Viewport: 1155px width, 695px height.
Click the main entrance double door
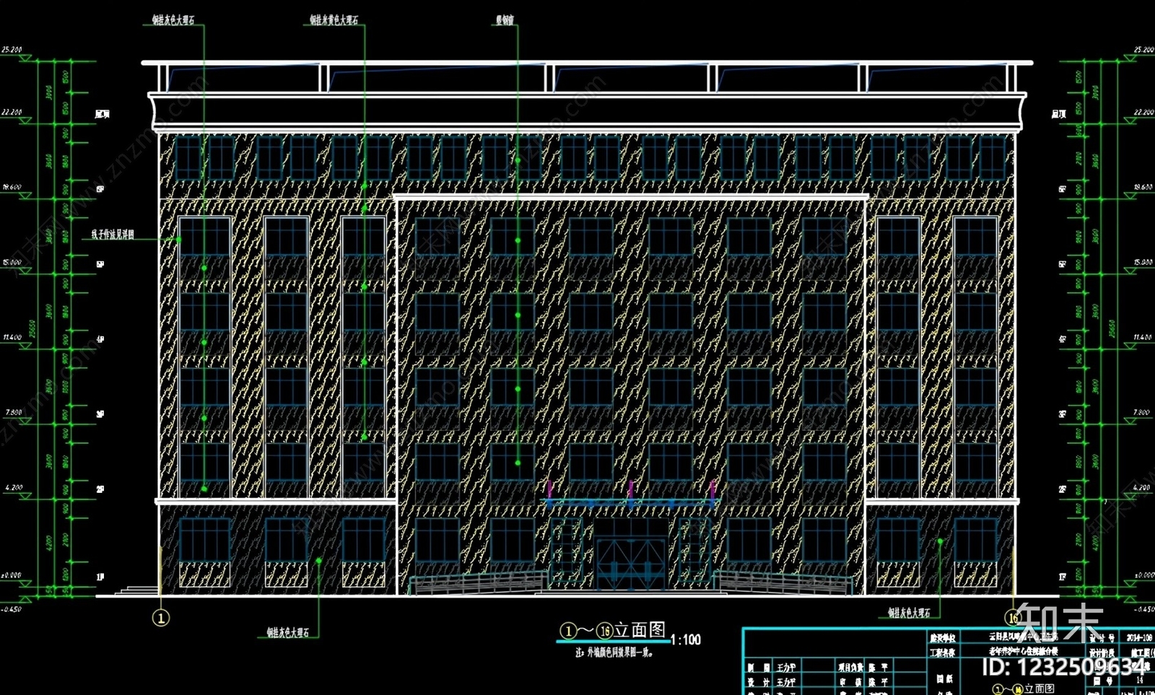tap(631, 564)
